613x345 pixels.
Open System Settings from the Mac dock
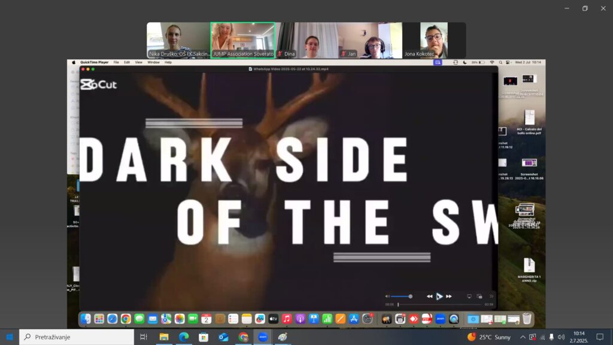coord(367,319)
